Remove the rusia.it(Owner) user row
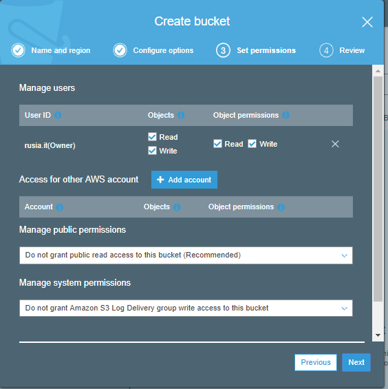This screenshot has height=389, width=388. [x=335, y=144]
